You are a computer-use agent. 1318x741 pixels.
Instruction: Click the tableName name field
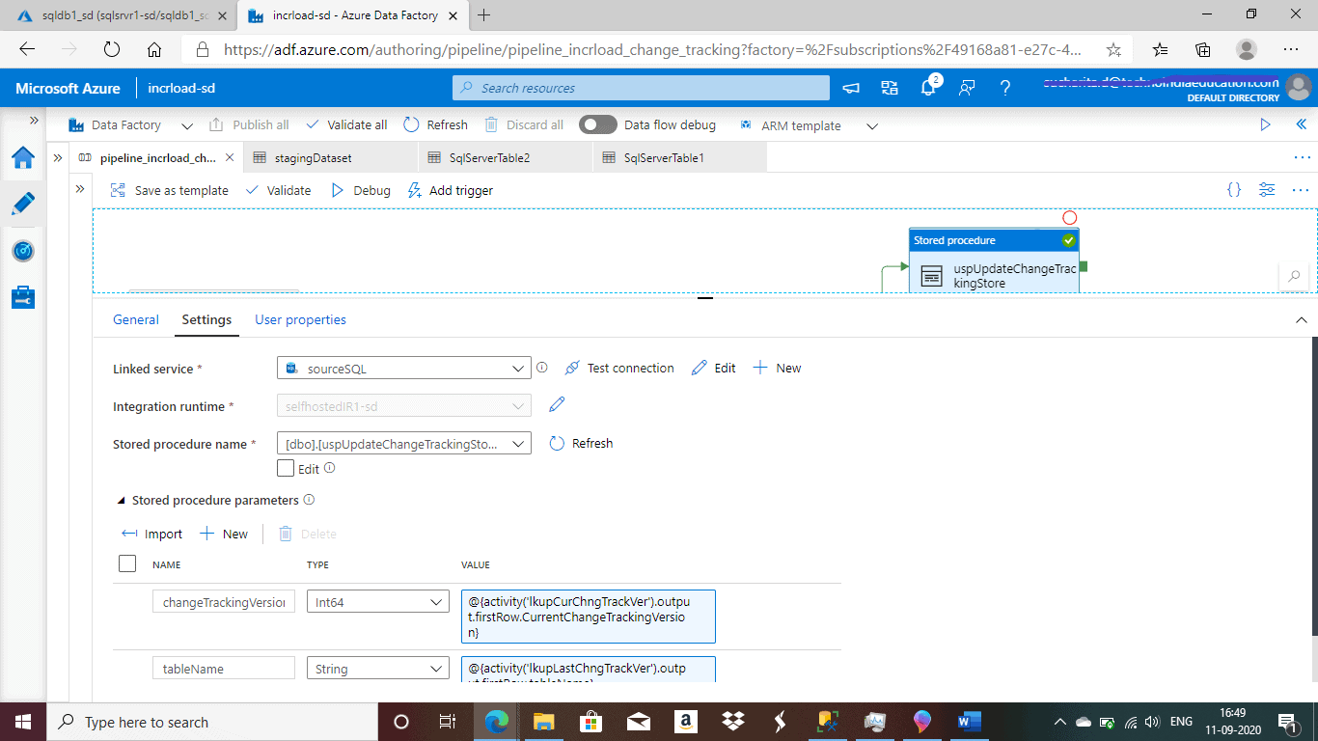click(224, 668)
